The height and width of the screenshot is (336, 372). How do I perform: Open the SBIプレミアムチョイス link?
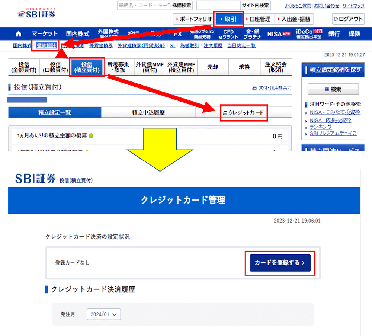333,133
